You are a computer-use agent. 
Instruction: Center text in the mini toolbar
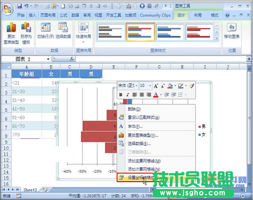[142, 95]
